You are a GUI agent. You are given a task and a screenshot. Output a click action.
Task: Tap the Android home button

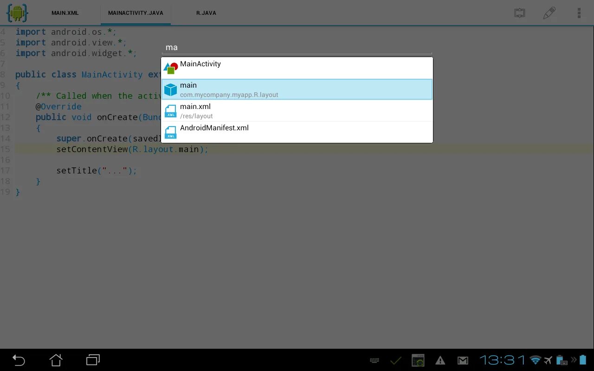56,360
